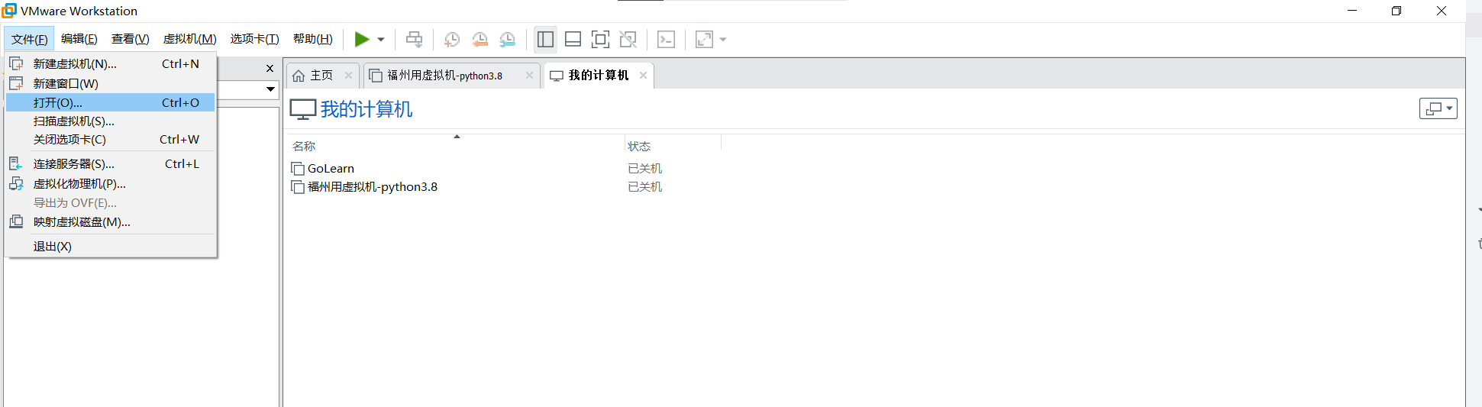
Task: Click the 福州用虚拟机-python3.8 list icon
Action: [x=298, y=187]
